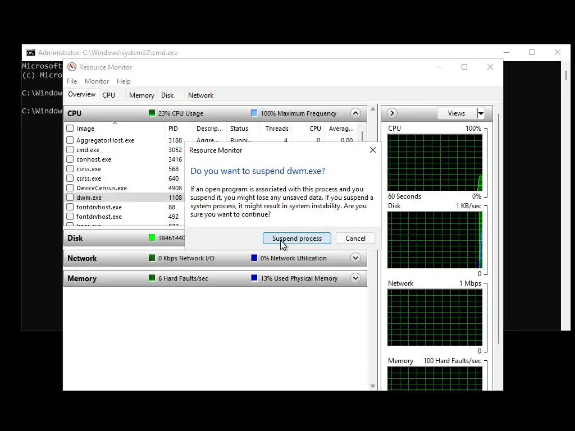Click the cmd.exe window icon in title bar
The width and height of the screenshot is (575, 431).
31,53
